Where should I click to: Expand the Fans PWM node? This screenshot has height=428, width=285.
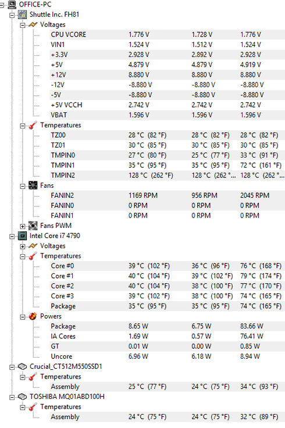[x=22, y=226]
